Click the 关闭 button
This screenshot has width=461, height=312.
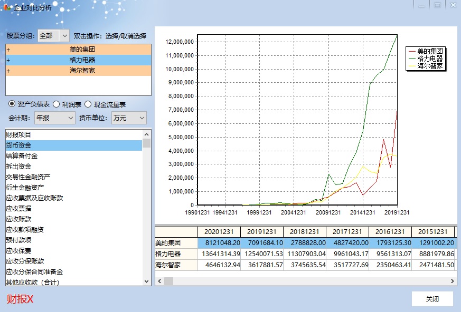click(432, 299)
